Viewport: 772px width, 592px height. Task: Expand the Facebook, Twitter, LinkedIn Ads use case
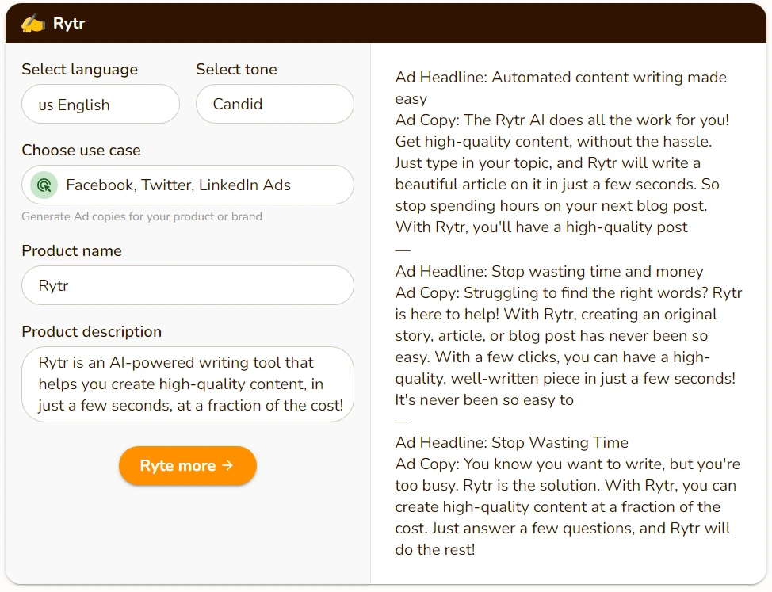188,185
